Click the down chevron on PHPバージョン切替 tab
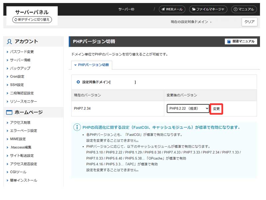The image size is (266, 200). 75,65
